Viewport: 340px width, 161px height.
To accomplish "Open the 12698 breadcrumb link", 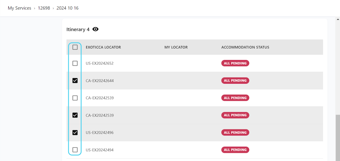I will click(x=44, y=8).
